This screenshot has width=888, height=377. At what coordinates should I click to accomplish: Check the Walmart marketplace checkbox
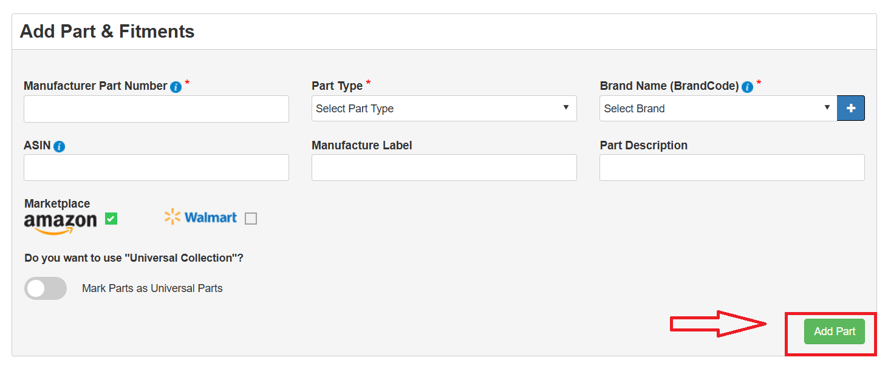click(x=251, y=219)
